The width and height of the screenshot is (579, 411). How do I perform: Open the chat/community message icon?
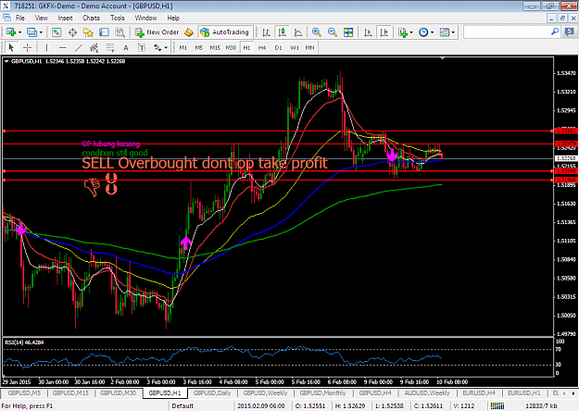[570, 32]
